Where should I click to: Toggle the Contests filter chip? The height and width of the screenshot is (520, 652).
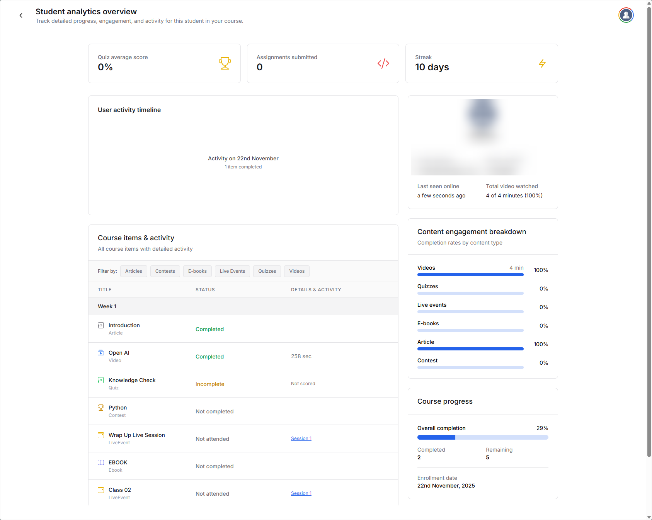[165, 271]
